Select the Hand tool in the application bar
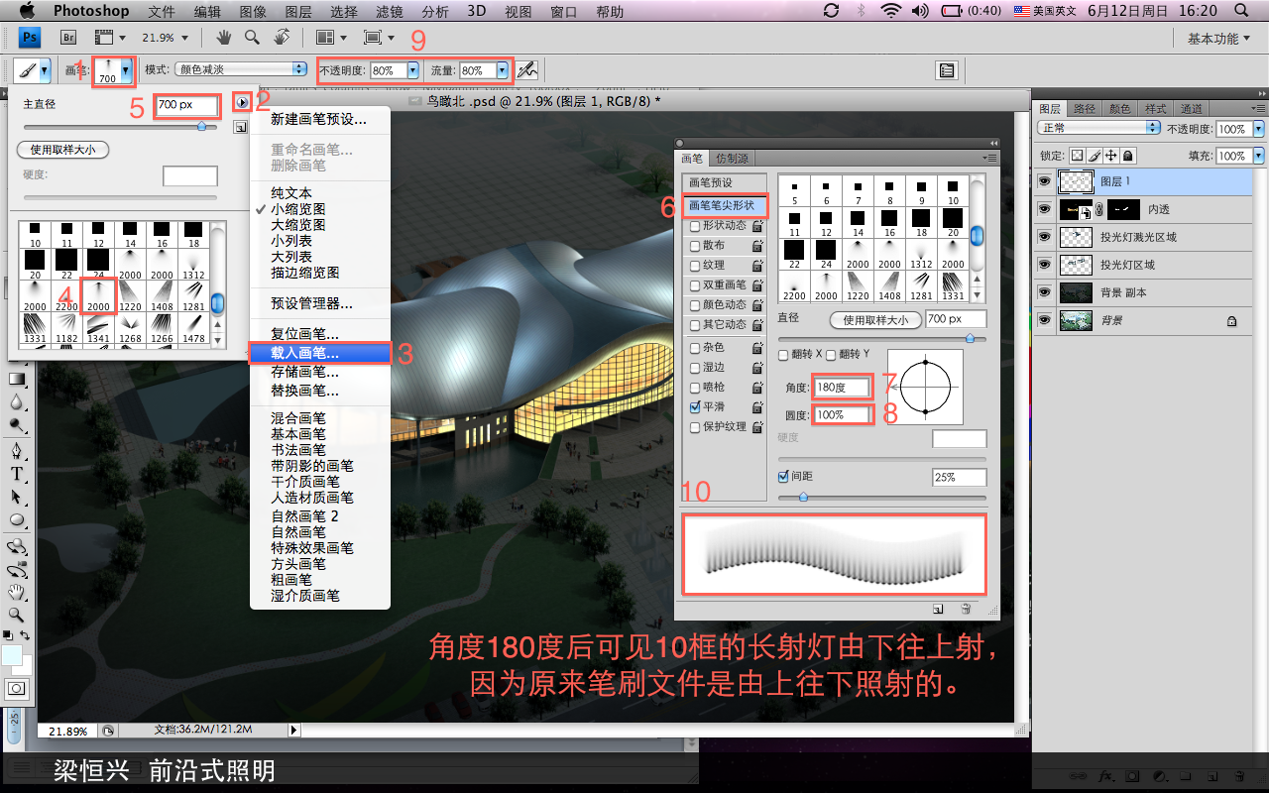 coord(224,38)
